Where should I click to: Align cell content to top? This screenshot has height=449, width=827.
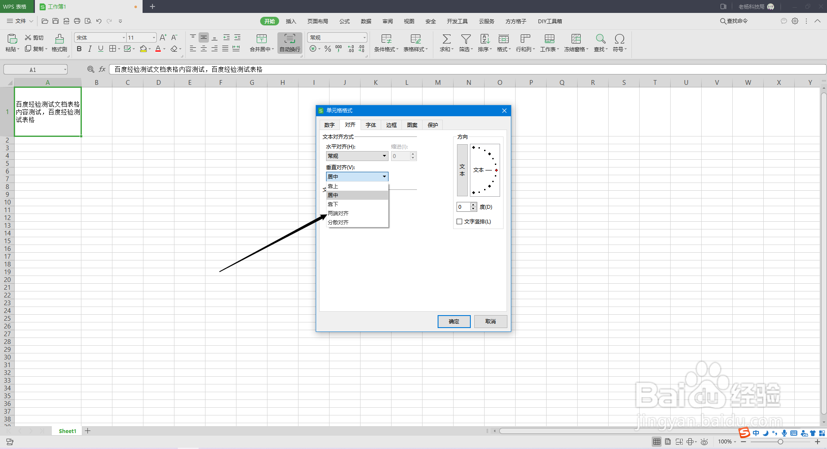(193, 37)
